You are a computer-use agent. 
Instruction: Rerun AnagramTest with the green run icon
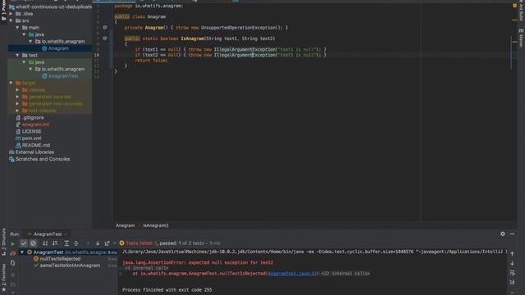tap(13, 243)
